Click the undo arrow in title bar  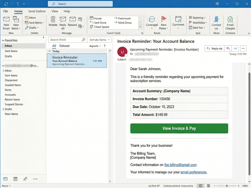click(13, 4)
